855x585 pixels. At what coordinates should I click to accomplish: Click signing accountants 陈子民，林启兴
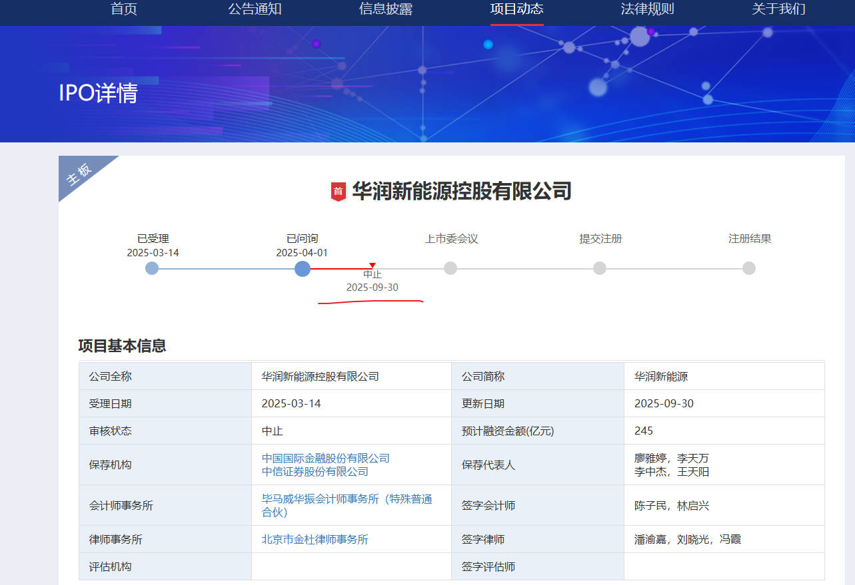click(x=672, y=505)
